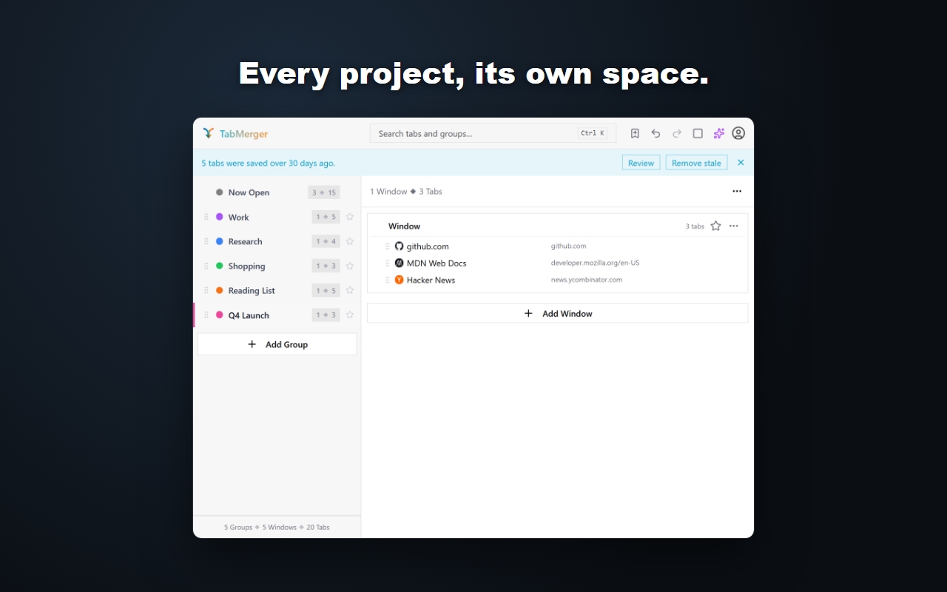Screen dimensions: 947x592
Task: Click the developer.mozilla.org/en-US URL
Action: click(595, 263)
